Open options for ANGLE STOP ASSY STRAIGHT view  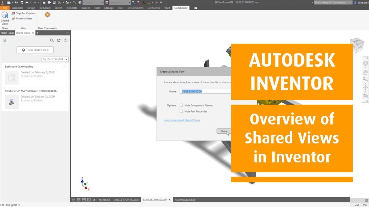click(x=64, y=91)
